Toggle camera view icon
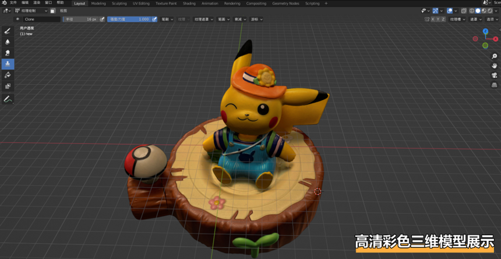Image resolution: width=501 pixels, height=259 pixels. pos(494,75)
